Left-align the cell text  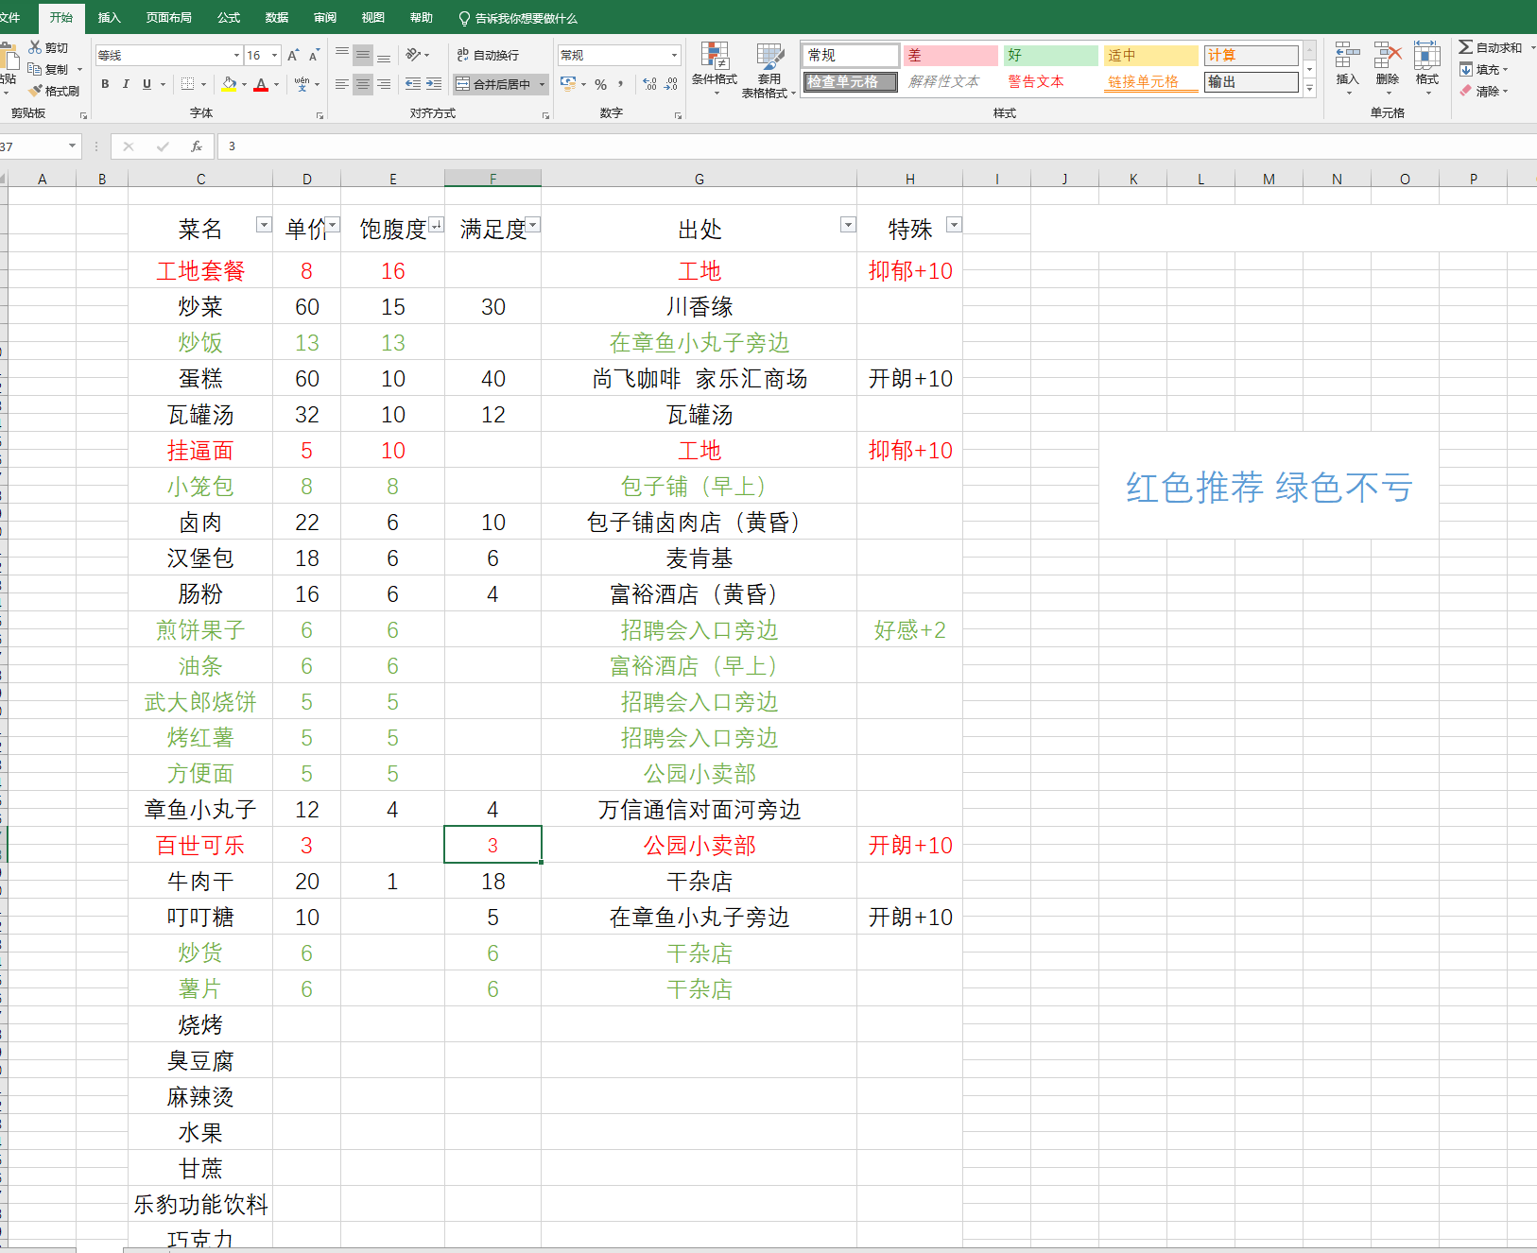(x=342, y=84)
